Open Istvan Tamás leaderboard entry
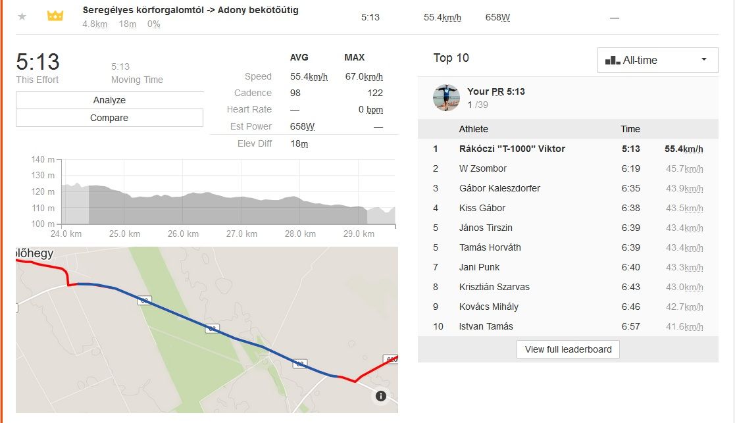The height and width of the screenshot is (423, 735). coord(486,326)
